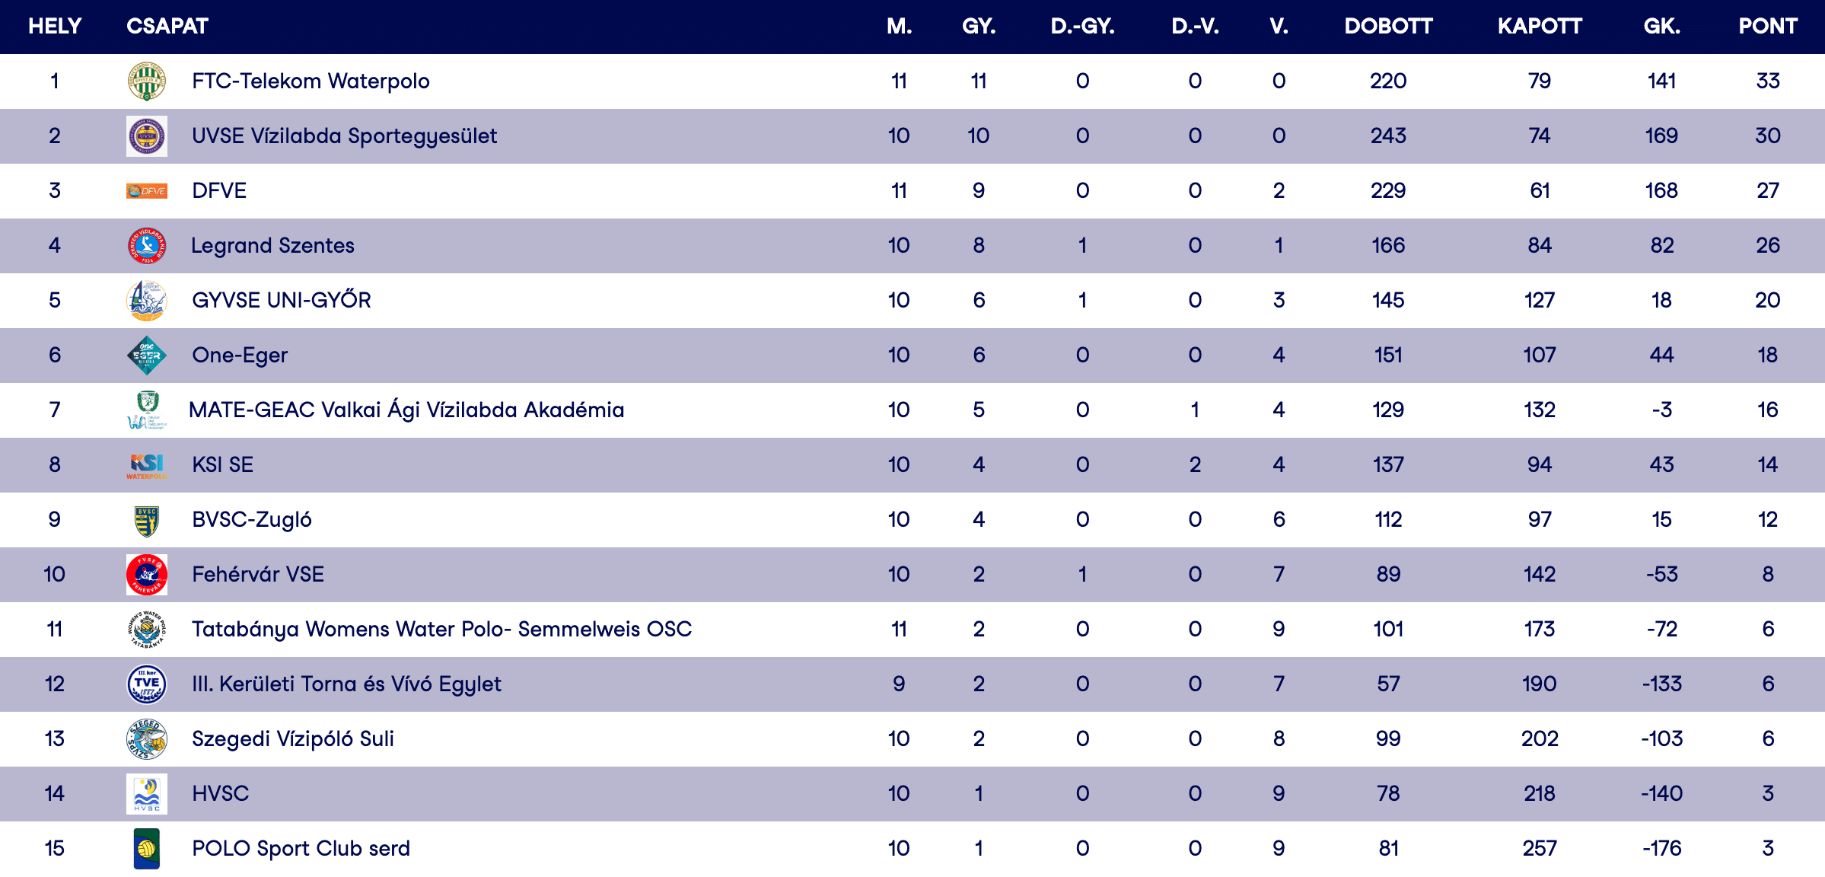Open the GYVSE UNI-GYŐR team link
The image size is (1825, 877).
(x=282, y=301)
